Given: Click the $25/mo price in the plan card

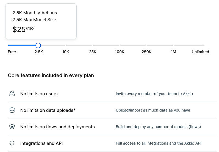Looking at the screenshot, I should click(23, 29).
